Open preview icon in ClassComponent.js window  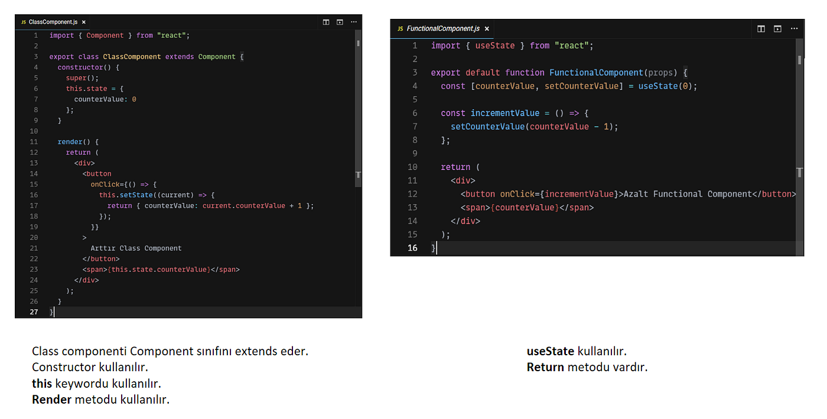coord(340,22)
